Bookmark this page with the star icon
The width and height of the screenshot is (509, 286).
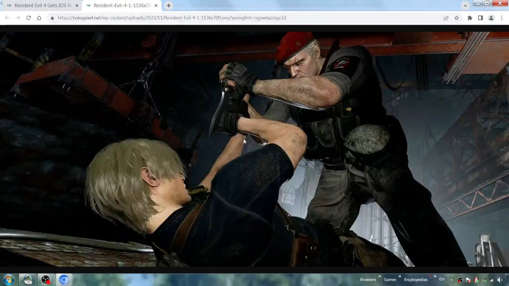(x=457, y=18)
